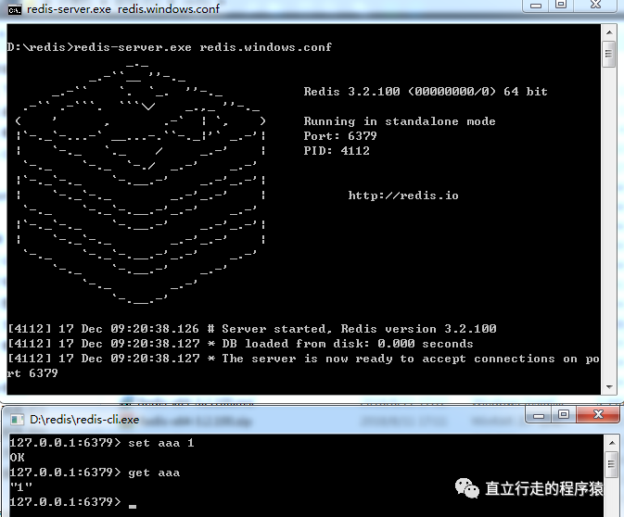Click 'Running in standalone mode' text
The width and height of the screenshot is (624, 517).
click(400, 121)
